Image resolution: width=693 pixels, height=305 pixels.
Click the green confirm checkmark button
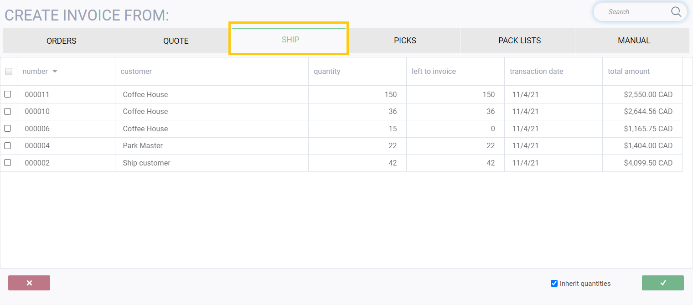tap(662, 283)
